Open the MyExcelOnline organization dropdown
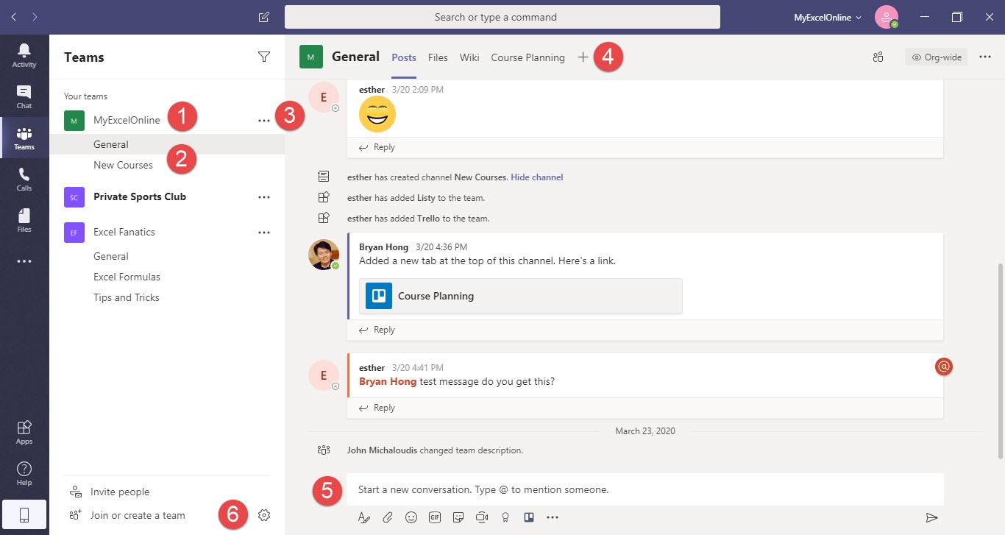Screen dimensions: 1005x535 click(x=828, y=17)
